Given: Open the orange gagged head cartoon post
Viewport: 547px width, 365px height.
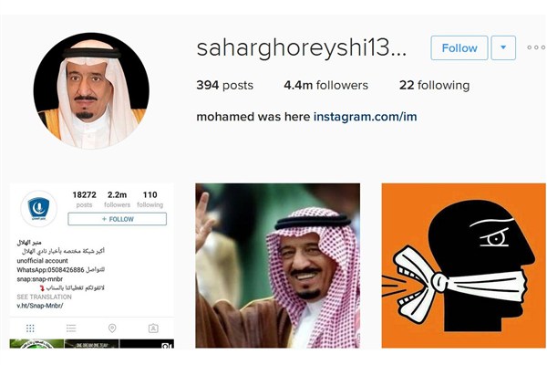Looking at the screenshot, I should (464, 266).
